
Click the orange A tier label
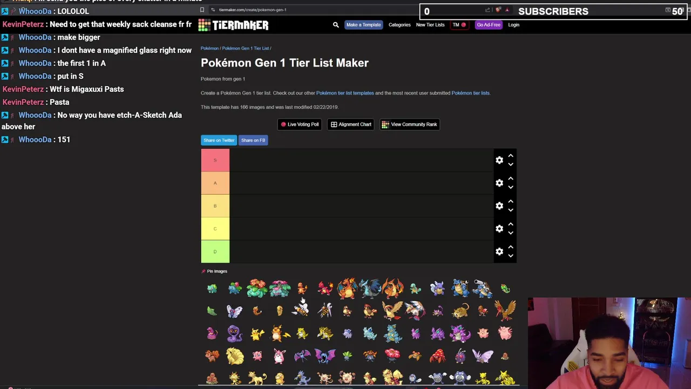(215, 183)
